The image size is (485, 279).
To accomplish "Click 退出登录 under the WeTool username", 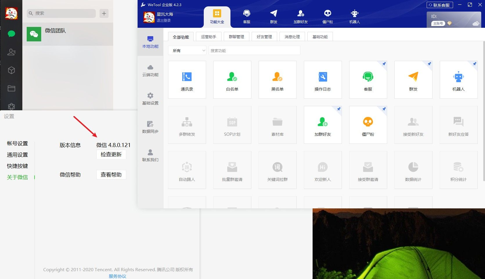I will [164, 21].
